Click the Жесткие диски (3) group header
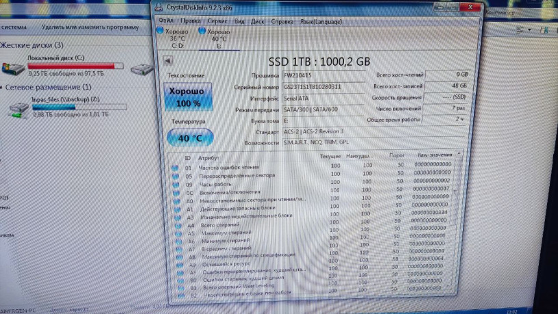Image resolution: width=558 pixels, height=314 pixels. tap(31, 45)
